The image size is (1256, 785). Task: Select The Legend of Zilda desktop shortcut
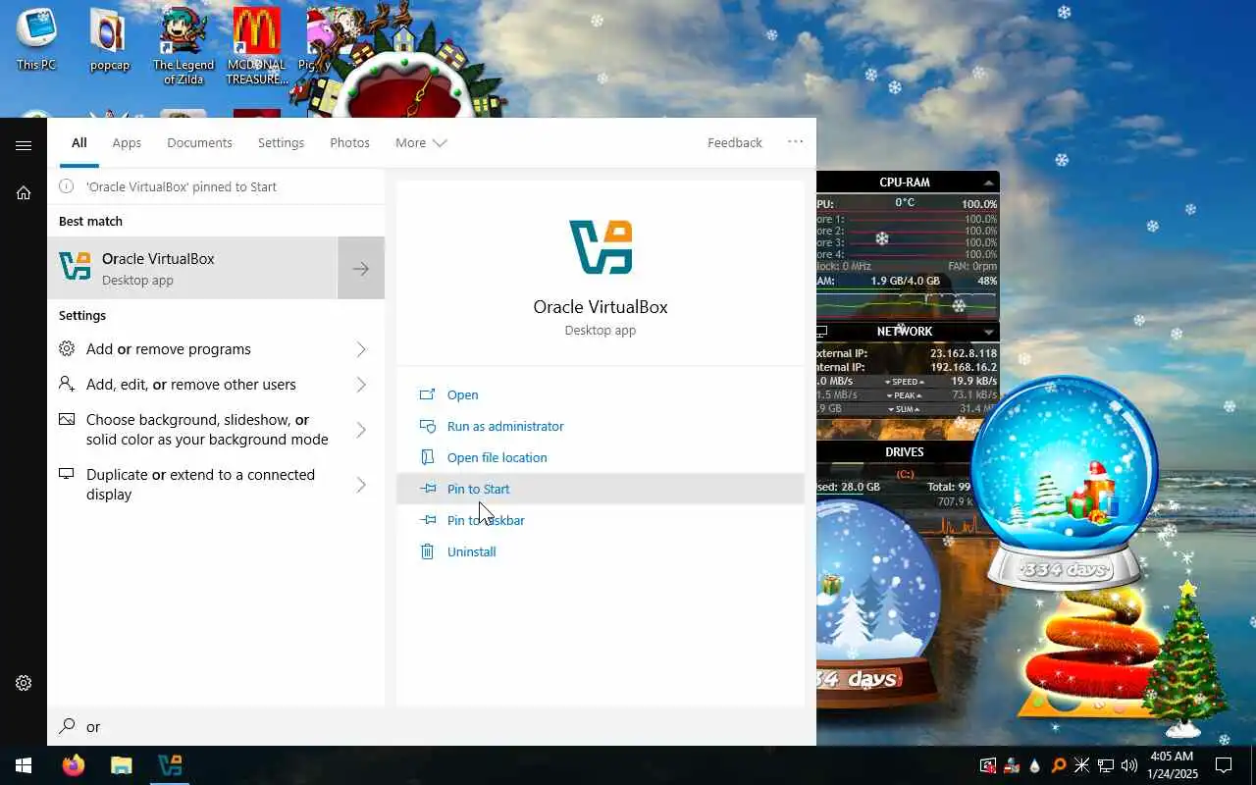click(x=183, y=45)
